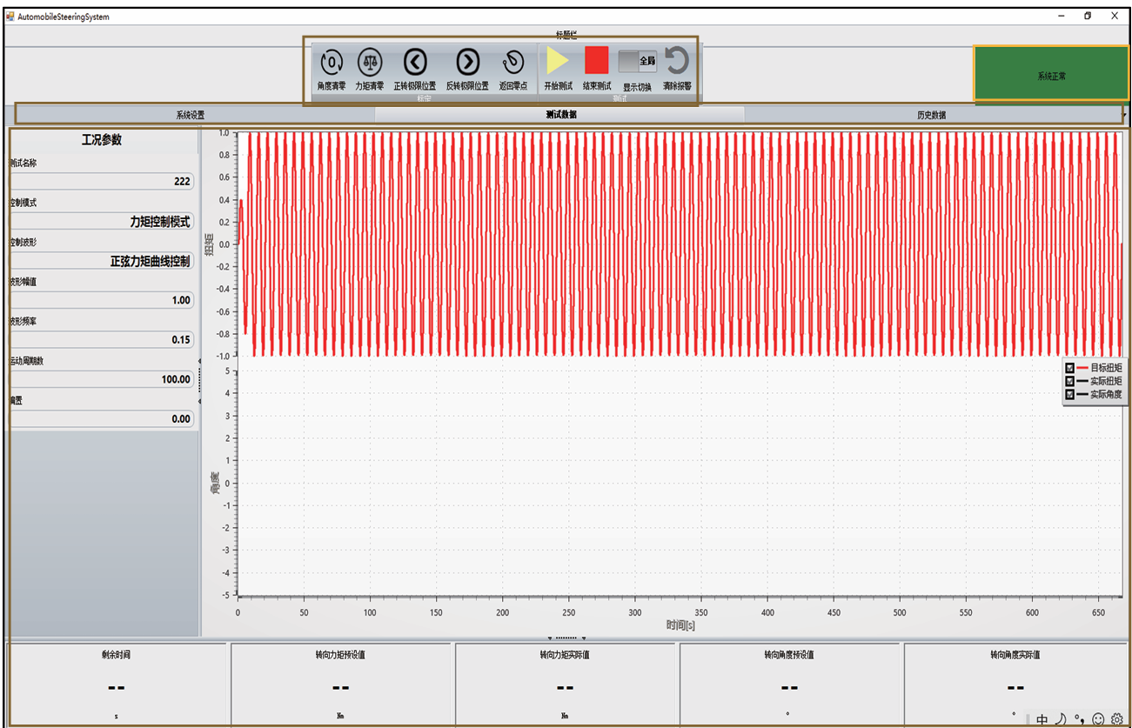Click the 测试名称 field showing 222
Screen dimensions: 1132x728
[x=102, y=181]
